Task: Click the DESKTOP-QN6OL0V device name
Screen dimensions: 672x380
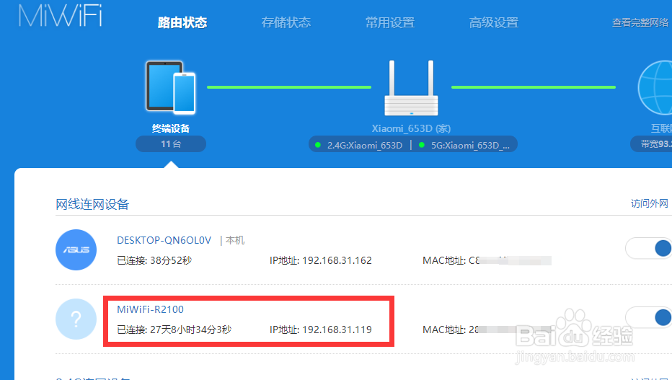Action: 164,240
